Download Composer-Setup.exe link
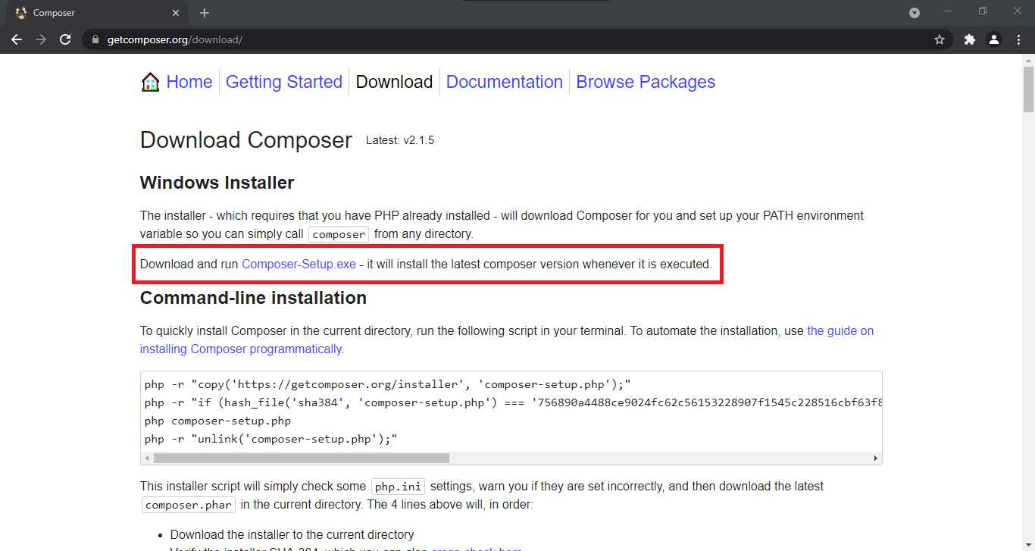This screenshot has width=1035, height=551. (x=299, y=265)
